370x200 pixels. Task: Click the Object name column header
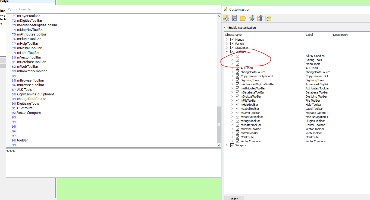click(264, 35)
